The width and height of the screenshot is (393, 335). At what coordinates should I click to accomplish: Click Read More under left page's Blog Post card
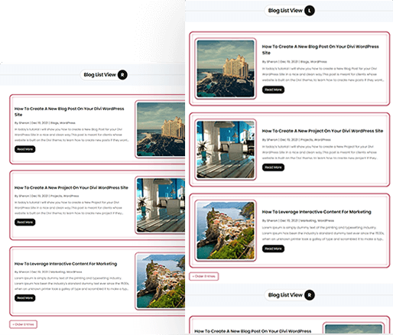(25, 149)
